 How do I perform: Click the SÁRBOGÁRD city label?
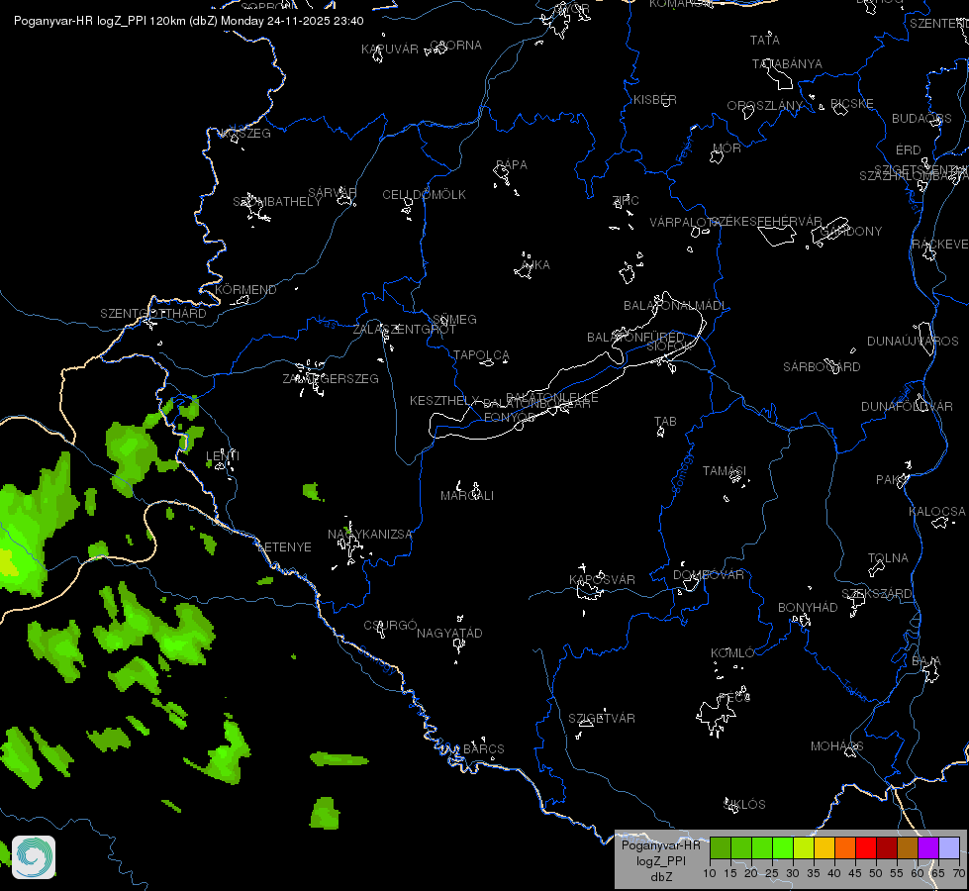pos(822,367)
